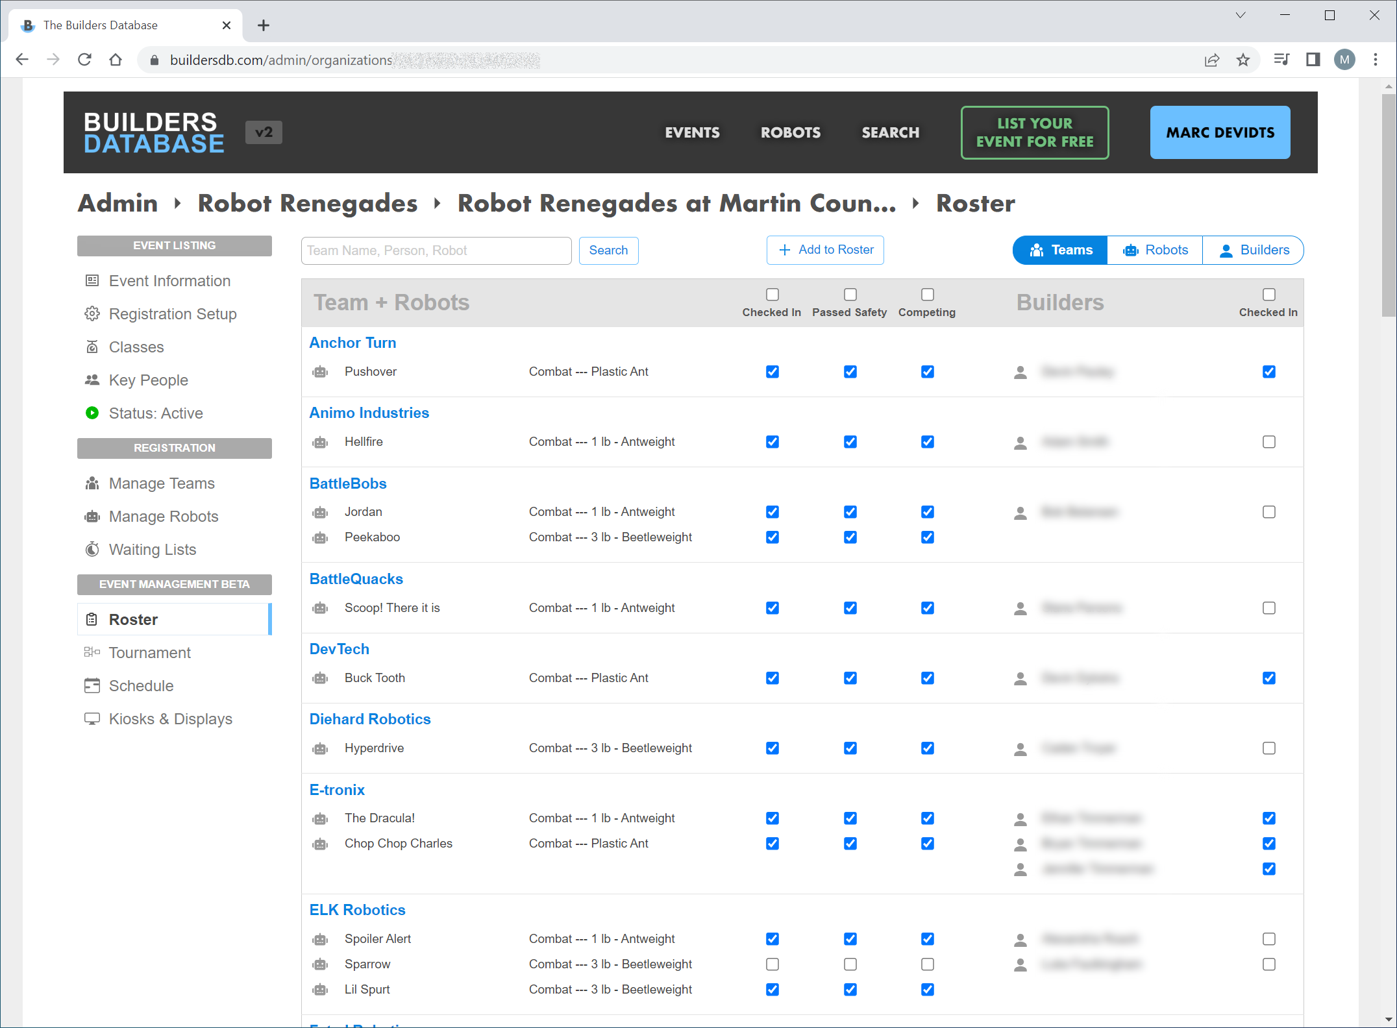Click the Registration Setup gear icon
Viewport: 1397px width, 1028px height.
click(x=92, y=313)
